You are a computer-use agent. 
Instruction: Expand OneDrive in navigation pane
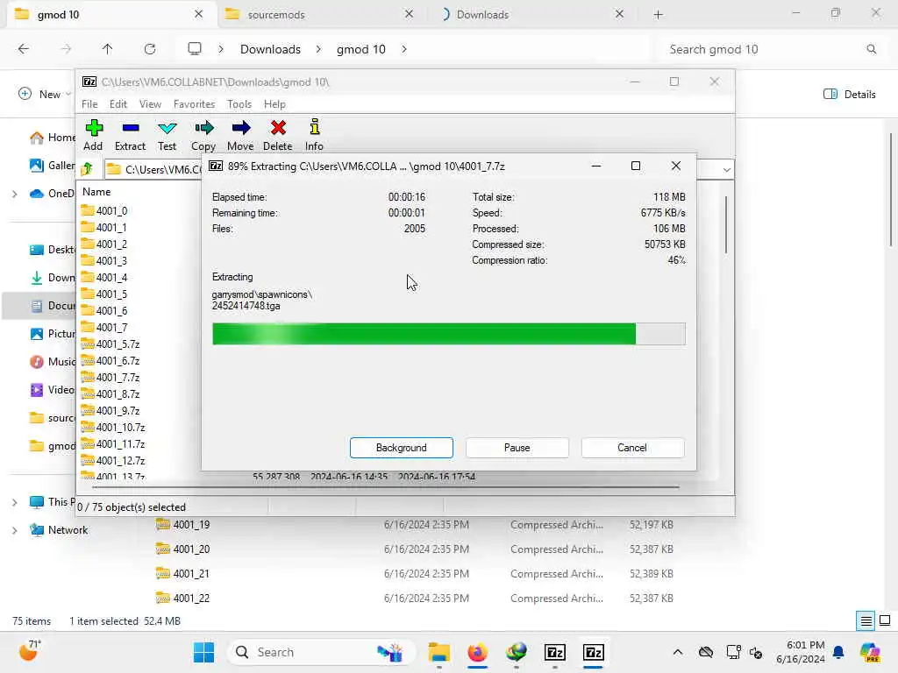(x=14, y=194)
